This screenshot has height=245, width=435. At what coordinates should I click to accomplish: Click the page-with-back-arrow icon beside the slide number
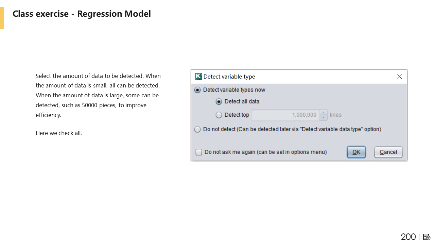(x=427, y=237)
